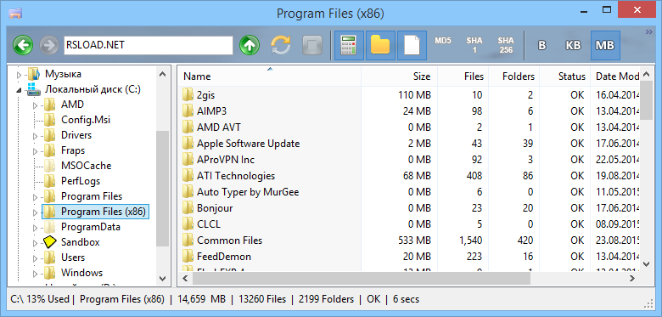Click the file list vertical scrollbar thumb
This screenshot has width=662, height=317.
tap(647, 100)
